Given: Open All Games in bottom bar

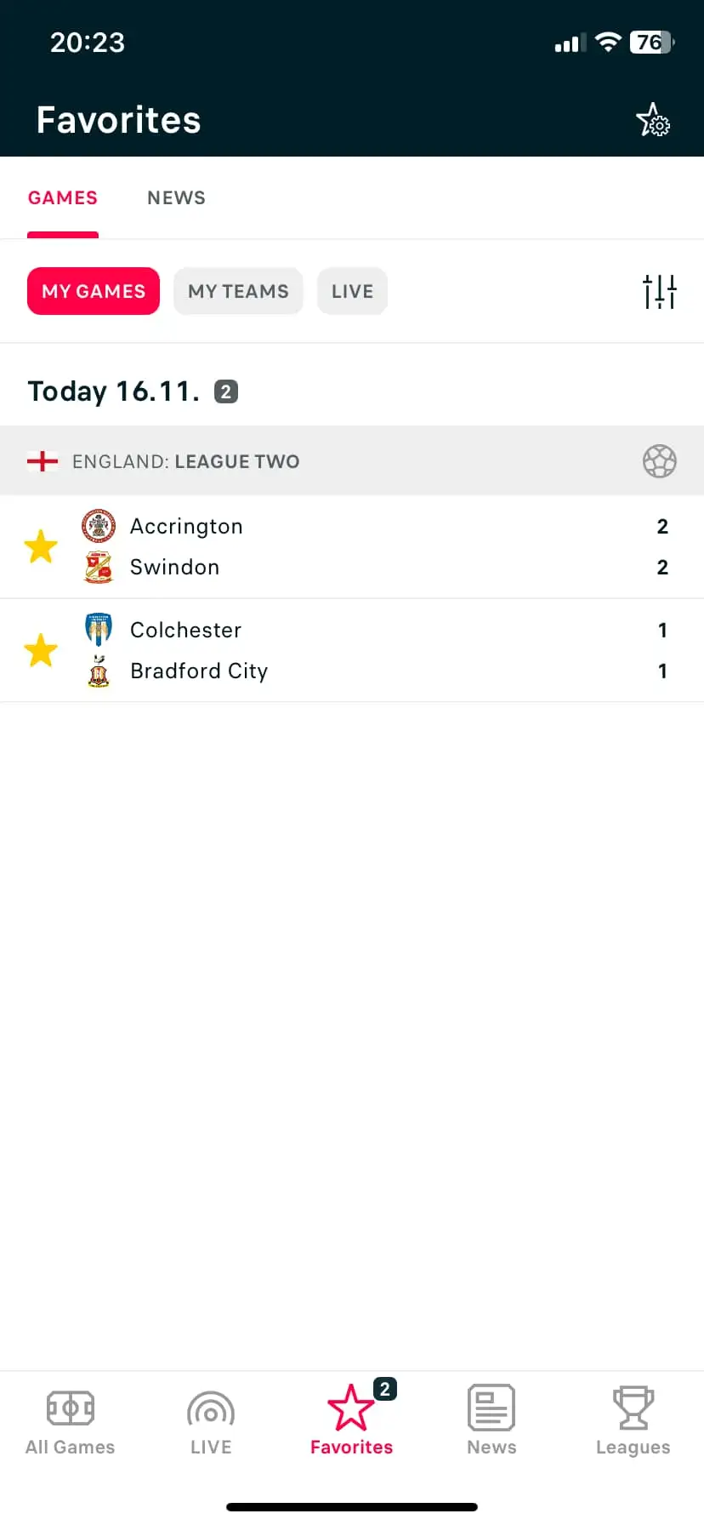Looking at the screenshot, I should [71, 1420].
